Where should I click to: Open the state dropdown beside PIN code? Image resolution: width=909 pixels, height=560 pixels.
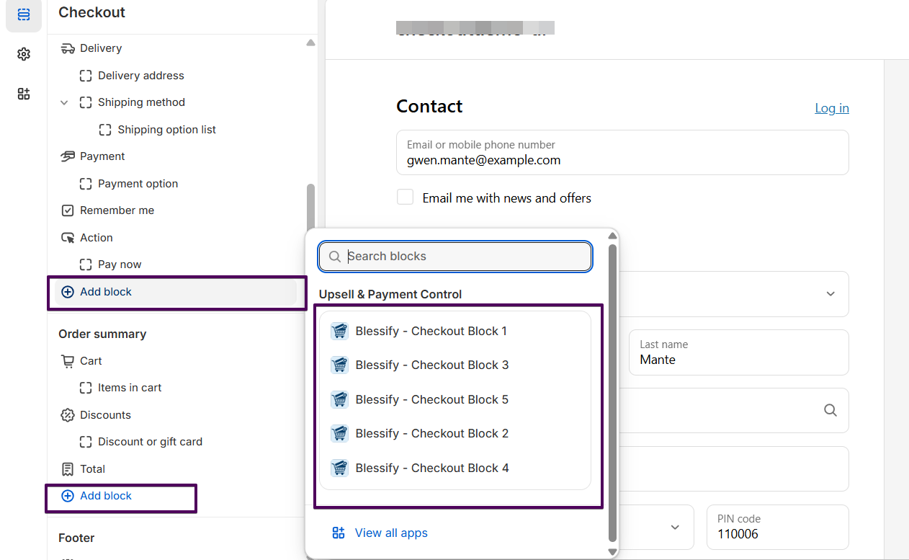675,527
